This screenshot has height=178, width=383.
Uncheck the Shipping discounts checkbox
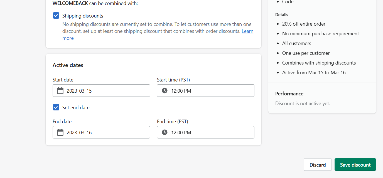pyautogui.click(x=56, y=16)
